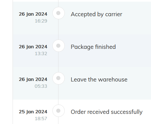The image size is (151, 124).
Task: Click the 18:57 timestamp
Action: point(41,119)
